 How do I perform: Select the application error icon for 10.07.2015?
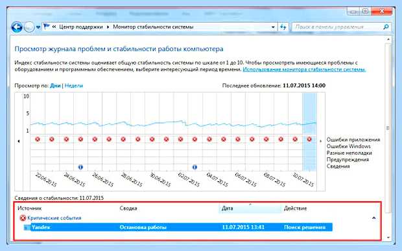[295, 139]
